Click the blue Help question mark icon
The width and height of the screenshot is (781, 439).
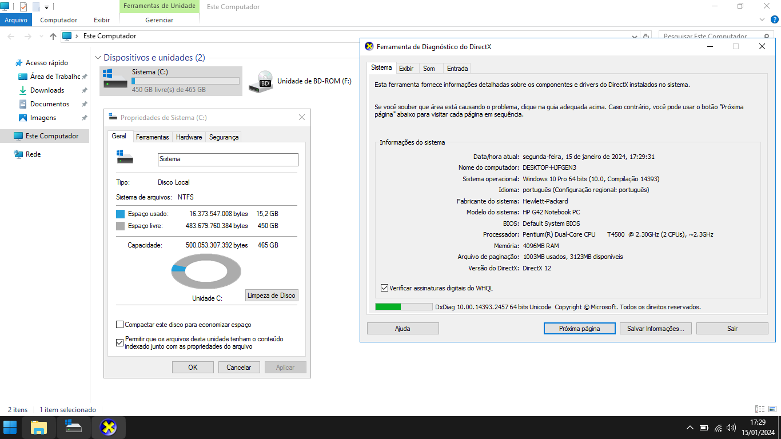(x=775, y=20)
